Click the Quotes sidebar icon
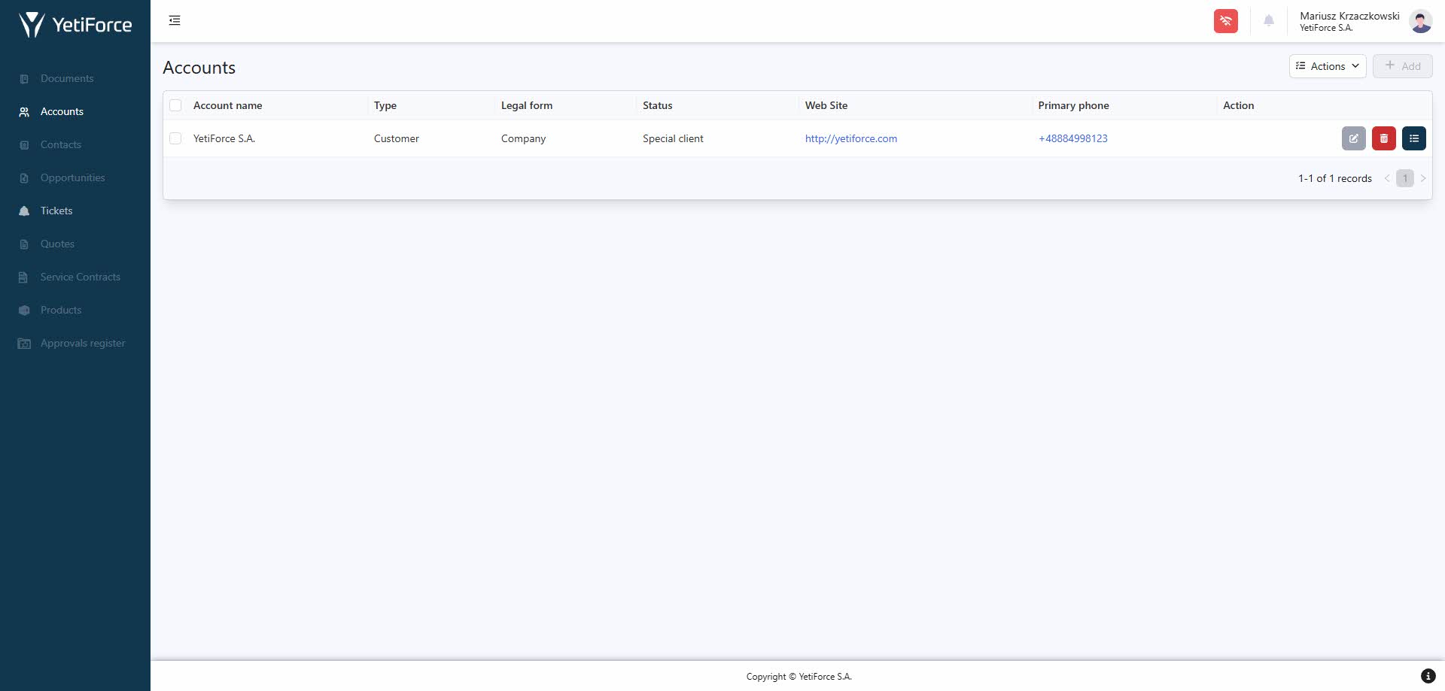Viewport: 1445px width, 691px height. 24,244
